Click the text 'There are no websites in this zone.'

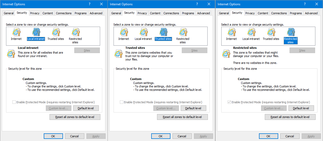[x=255, y=63]
